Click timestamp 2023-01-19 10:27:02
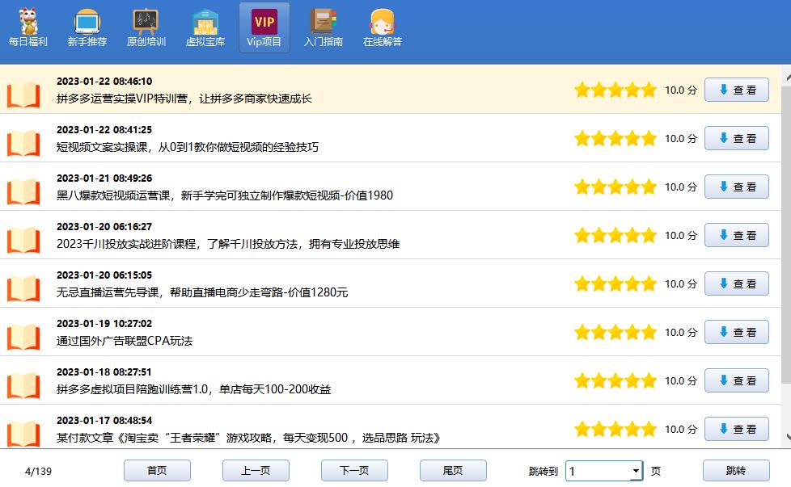This screenshot has height=487, width=791. (x=104, y=323)
